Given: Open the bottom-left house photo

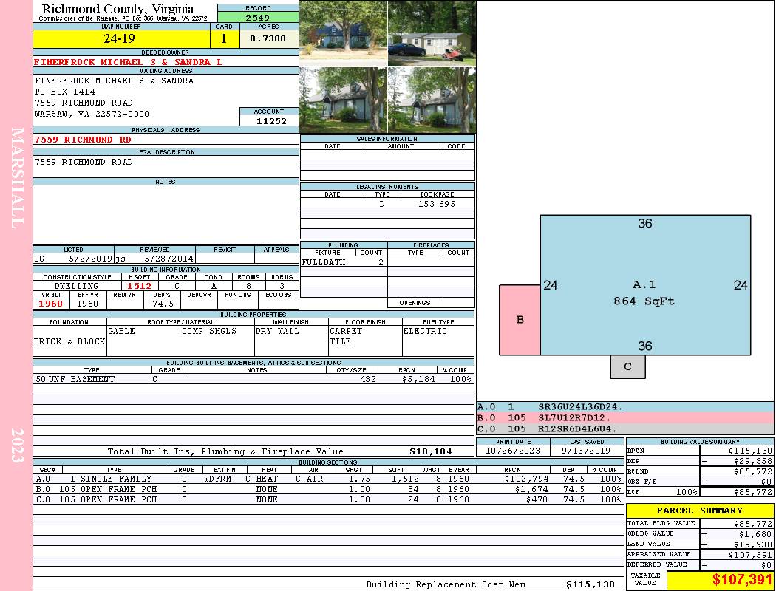Looking at the screenshot, I should coord(344,100).
